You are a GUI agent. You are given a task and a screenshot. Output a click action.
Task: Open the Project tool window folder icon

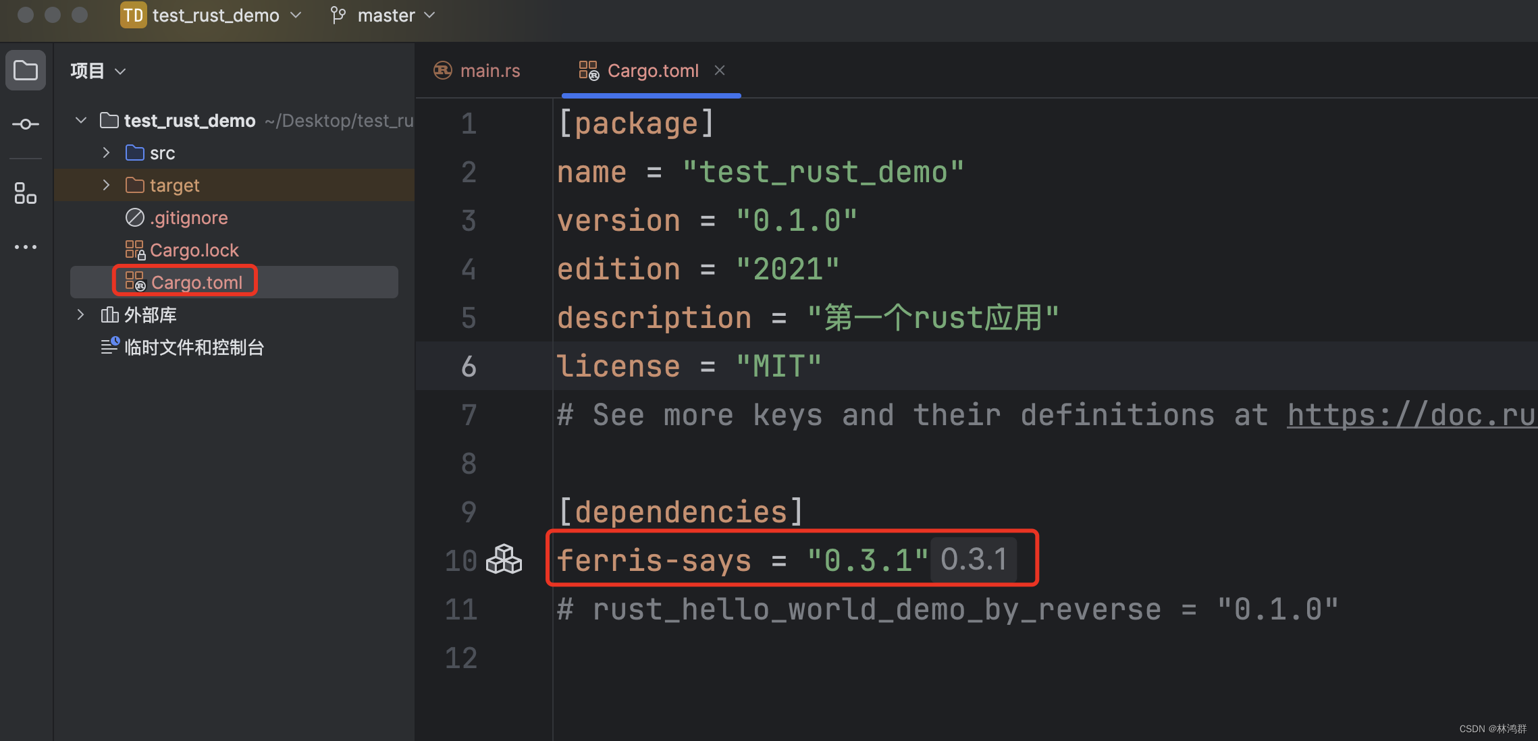(26, 70)
